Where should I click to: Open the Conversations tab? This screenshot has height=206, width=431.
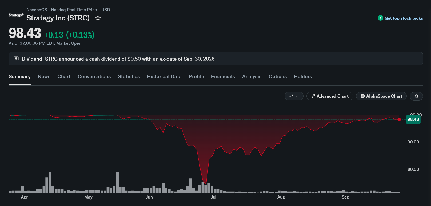coord(94,77)
